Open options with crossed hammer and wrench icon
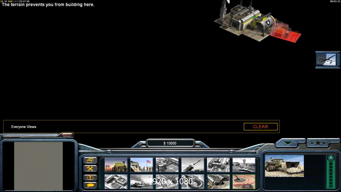 (90, 168)
